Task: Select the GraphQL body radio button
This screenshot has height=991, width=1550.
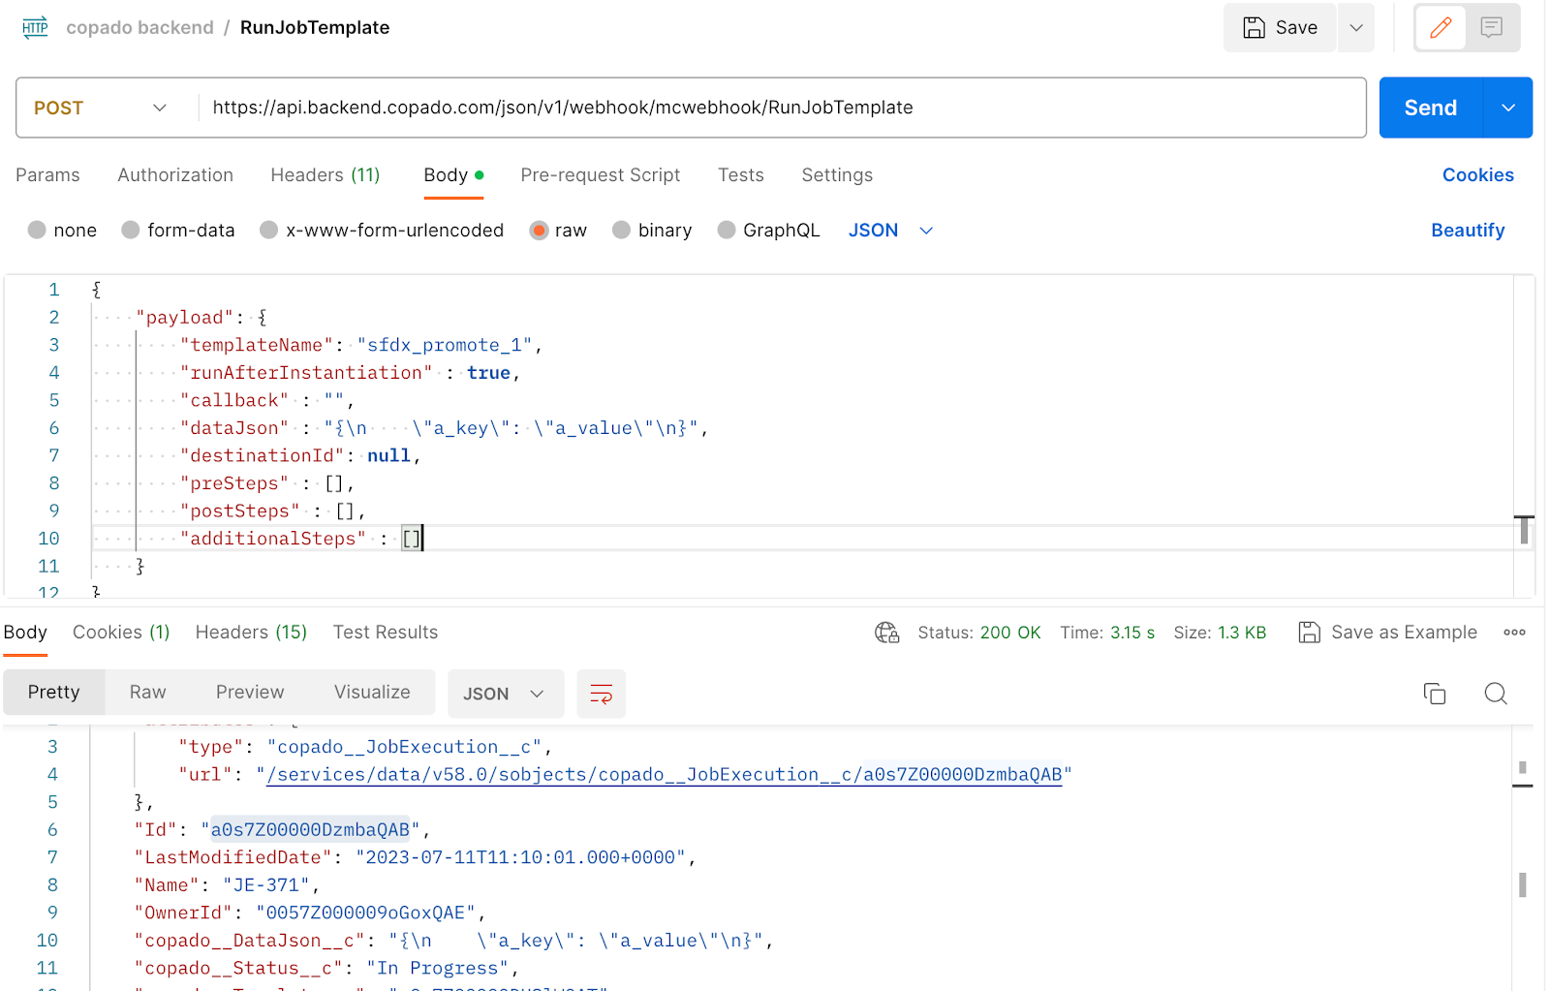Action: point(727,231)
